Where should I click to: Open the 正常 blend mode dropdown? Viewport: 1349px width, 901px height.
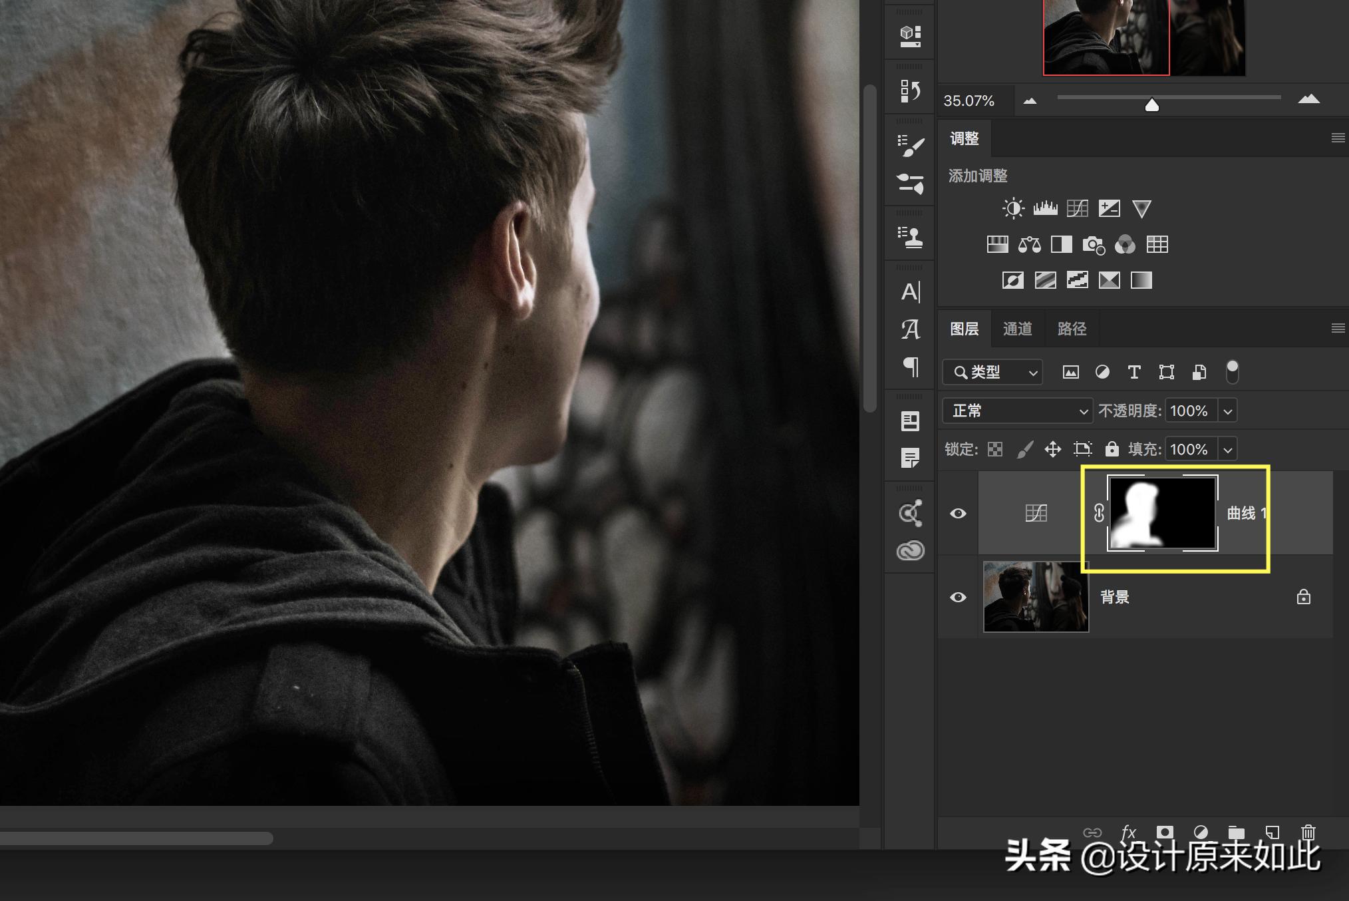[x=1017, y=411]
